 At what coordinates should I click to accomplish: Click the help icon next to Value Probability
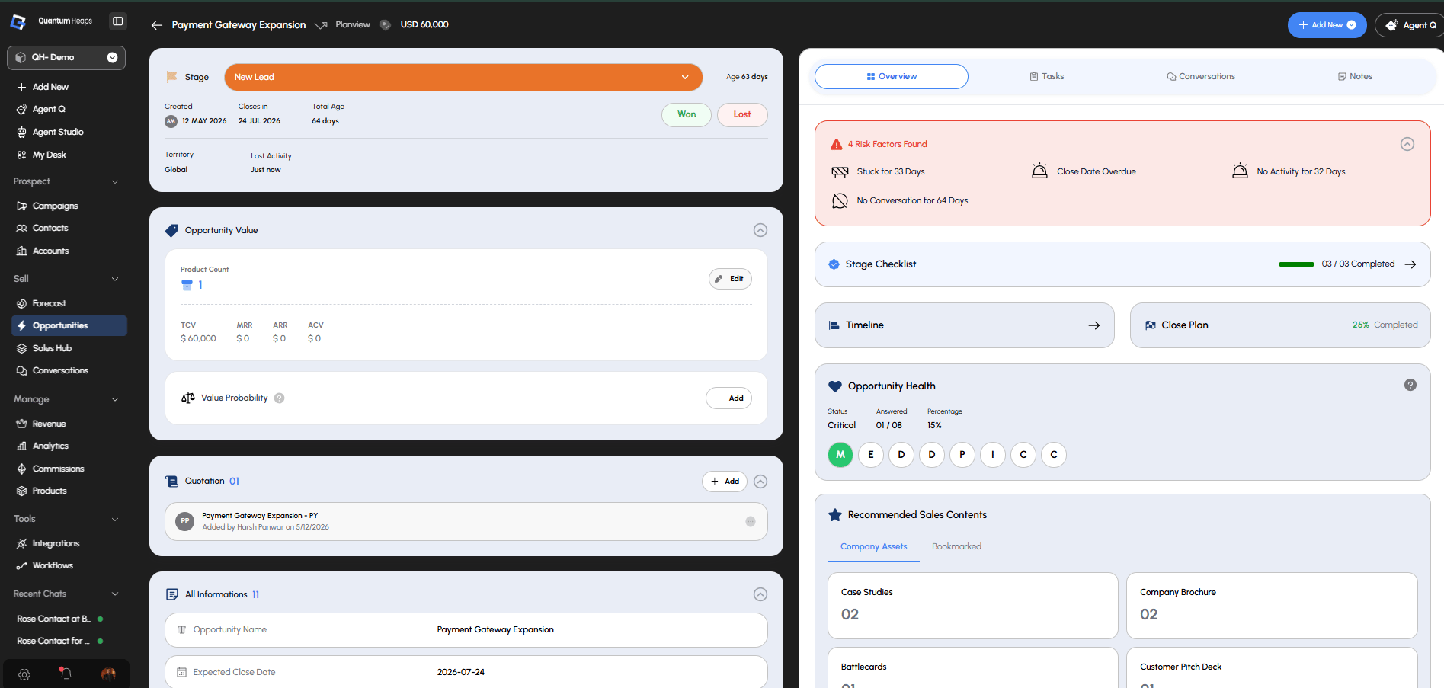coord(280,398)
